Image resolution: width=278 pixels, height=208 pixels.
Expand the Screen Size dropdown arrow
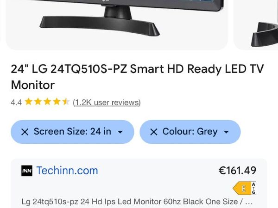[120, 132]
